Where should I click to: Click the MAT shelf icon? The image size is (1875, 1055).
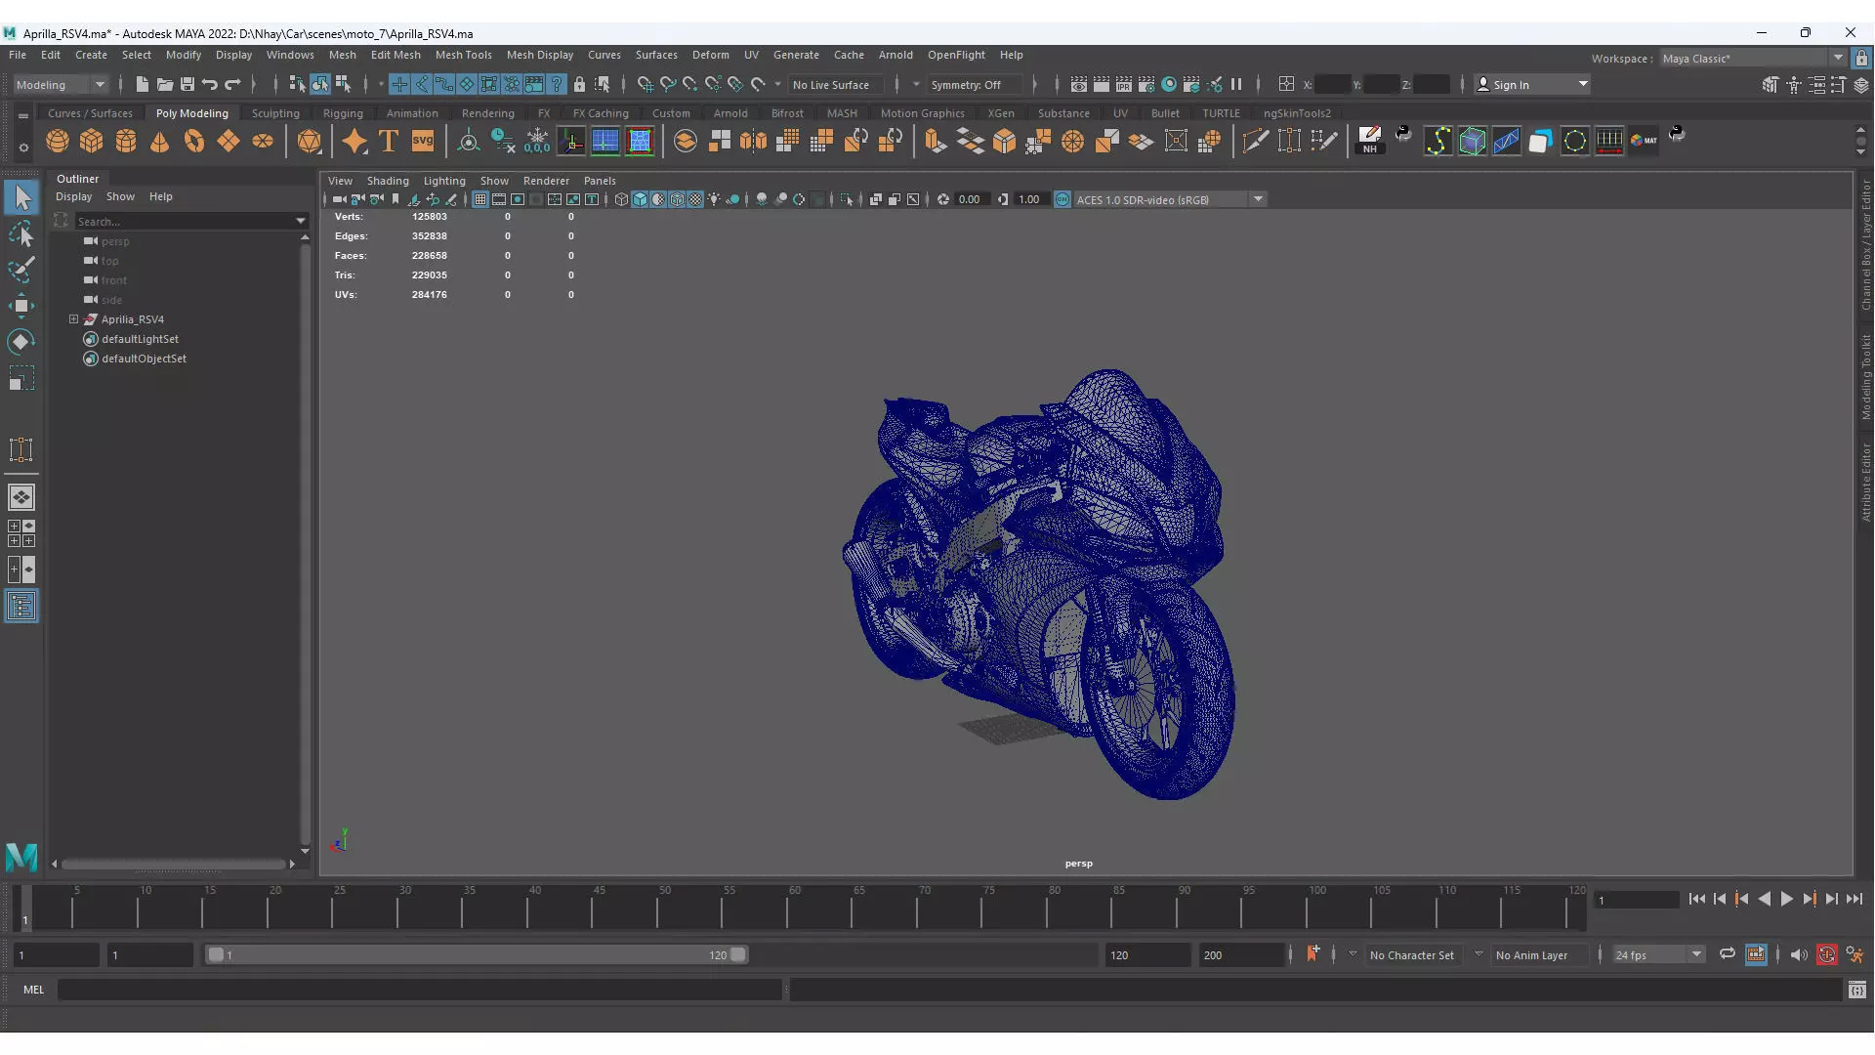(1644, 141)
